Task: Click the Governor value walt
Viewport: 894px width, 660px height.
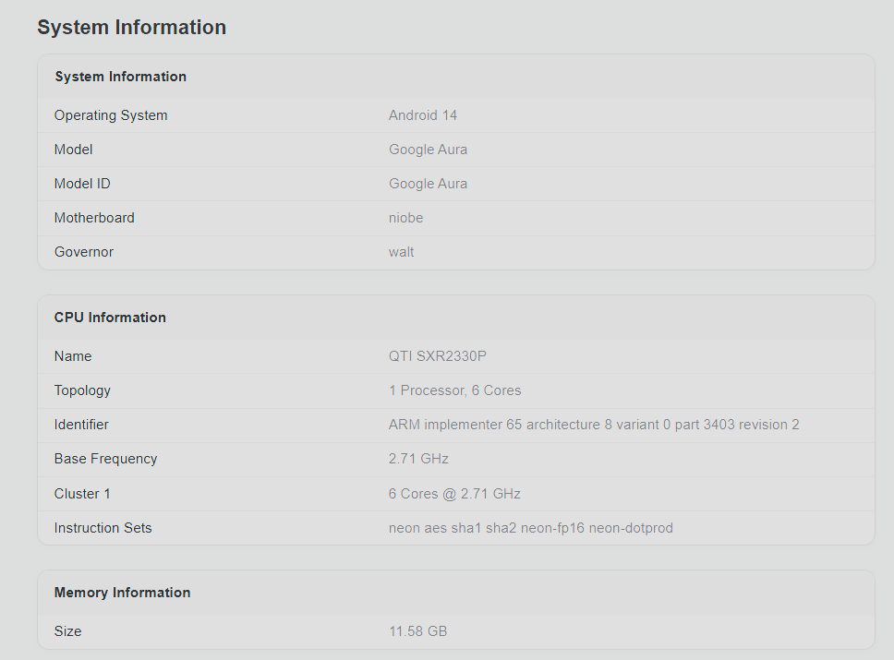Action: pyautogui.click(x=401, y=252)
